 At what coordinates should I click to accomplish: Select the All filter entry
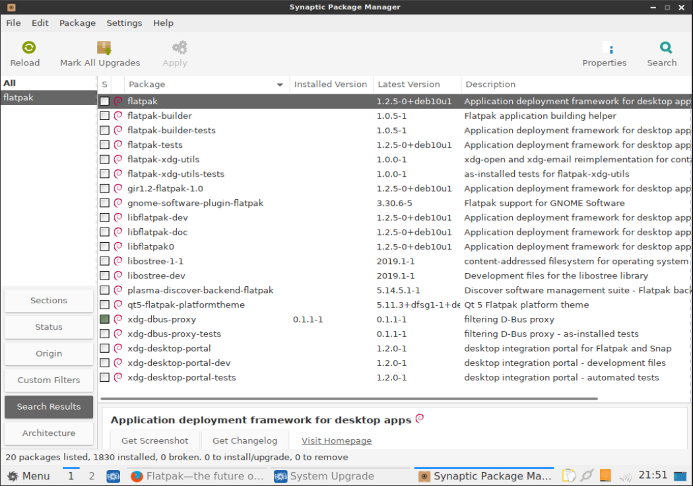pyautogui.click(x=49, y=83)
